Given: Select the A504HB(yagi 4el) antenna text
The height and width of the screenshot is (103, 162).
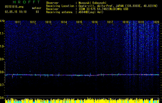Looking at the screenshot, I should (91, 12).
